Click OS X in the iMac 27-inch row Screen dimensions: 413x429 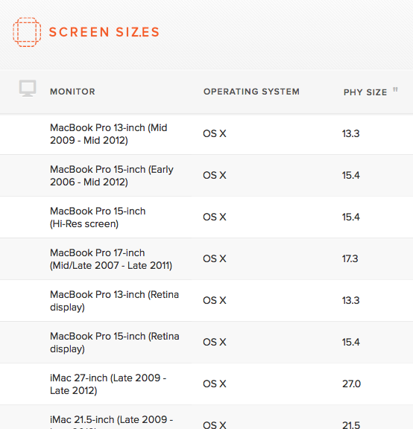215,384
